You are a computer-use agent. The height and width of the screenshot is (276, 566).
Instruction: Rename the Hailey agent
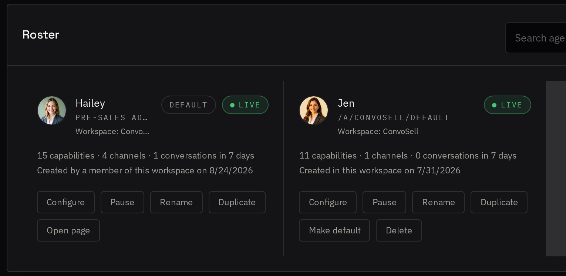click(176, 202)
